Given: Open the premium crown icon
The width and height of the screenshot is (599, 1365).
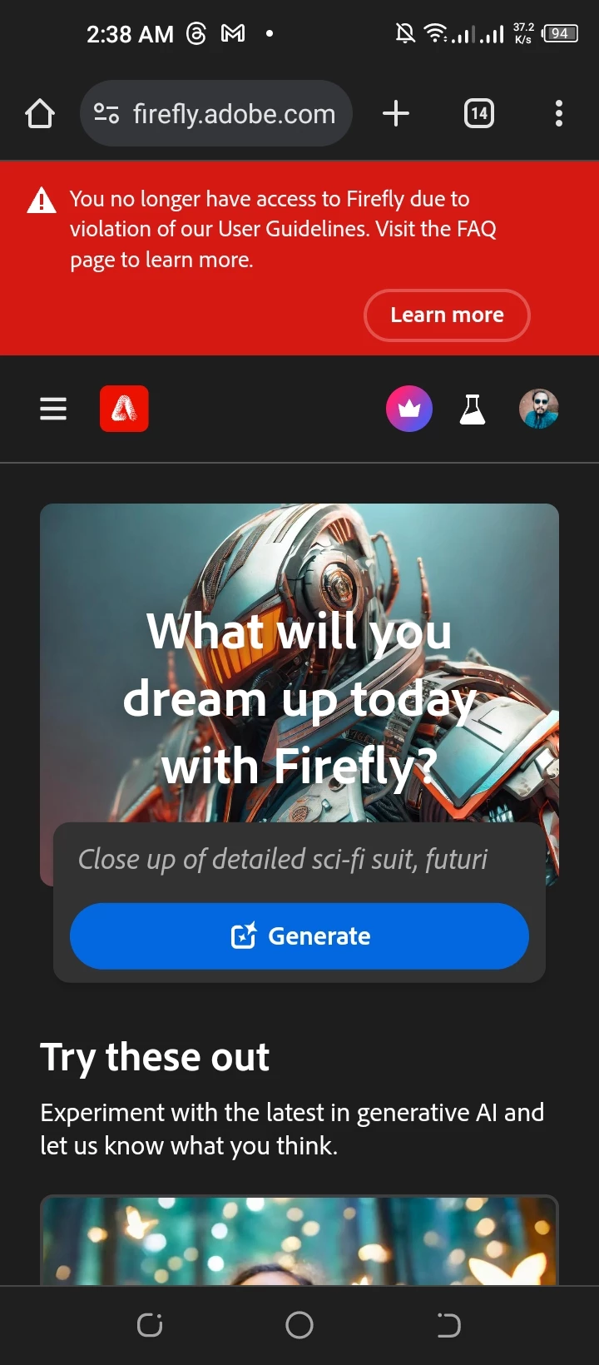Looking at the screenshot, I should tap(409, 409).
